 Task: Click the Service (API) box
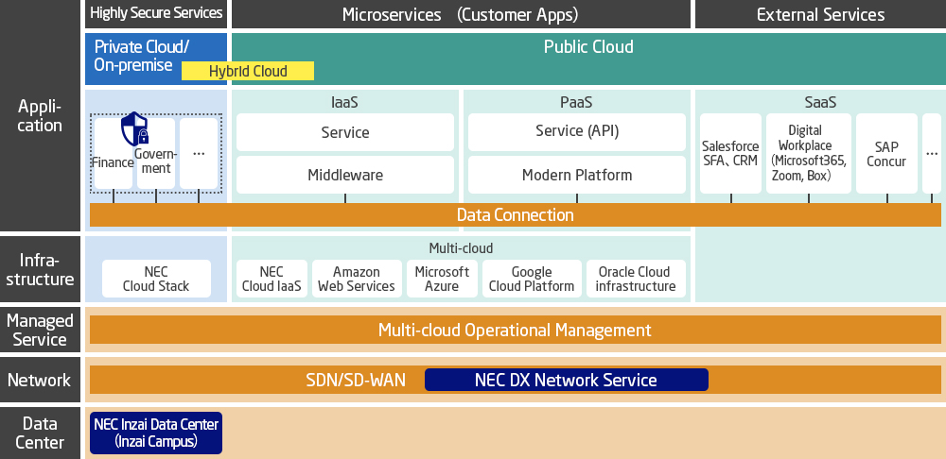(x=577, y=132)
